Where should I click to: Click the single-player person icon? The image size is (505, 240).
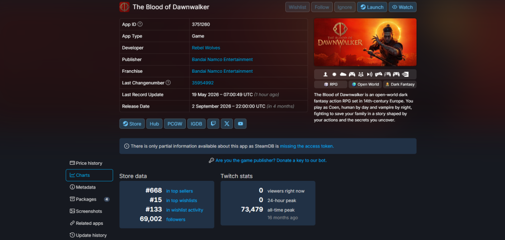(x=326, y=74)
